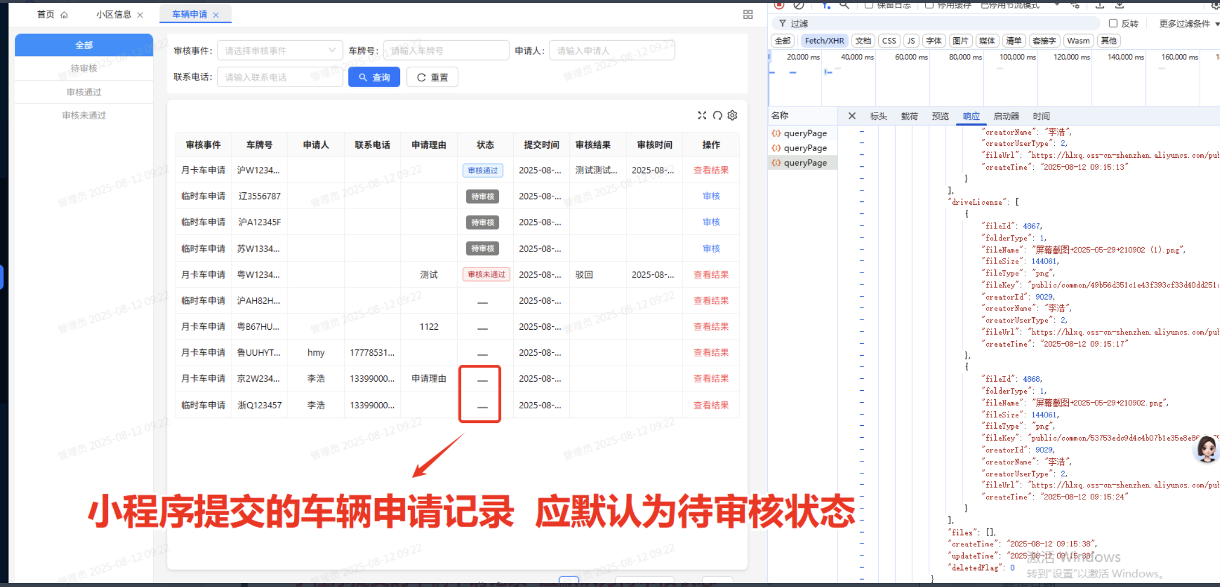This screenshot has height=587, width=1220.
Task: Open the 请选择审核事件 dropdown
Action: coord(280,50)
